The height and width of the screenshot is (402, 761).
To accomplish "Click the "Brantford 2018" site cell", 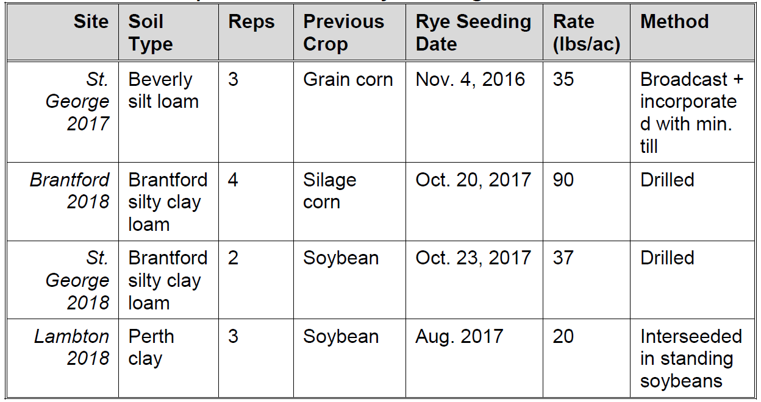I will [70, 191].
